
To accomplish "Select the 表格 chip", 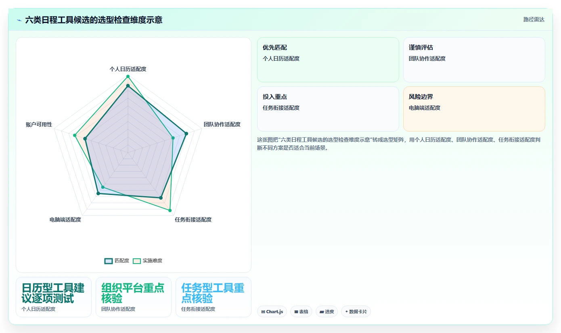I will point(301,312).
